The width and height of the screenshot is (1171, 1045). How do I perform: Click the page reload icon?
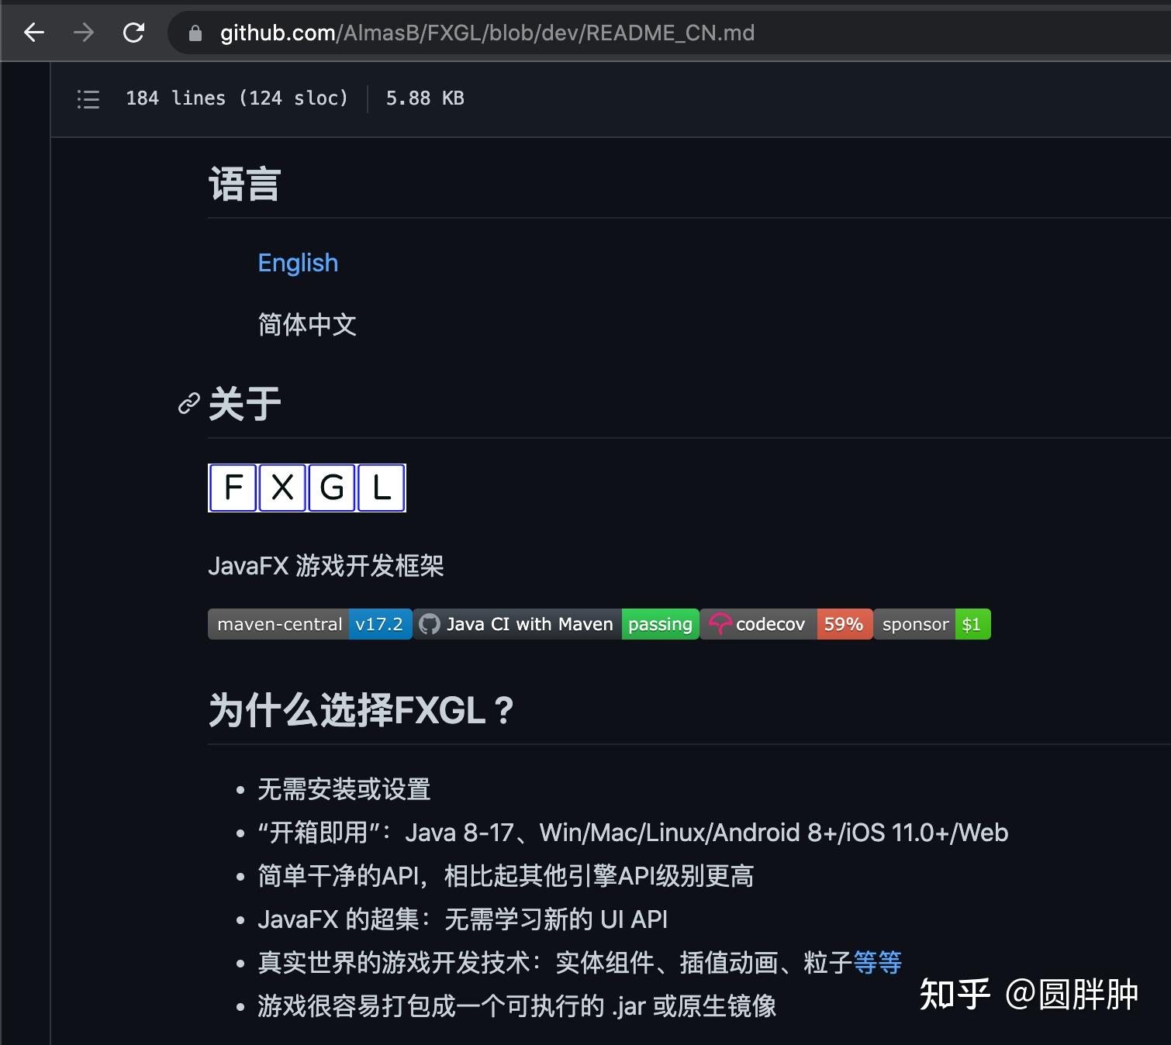click(x=133, y=33)
